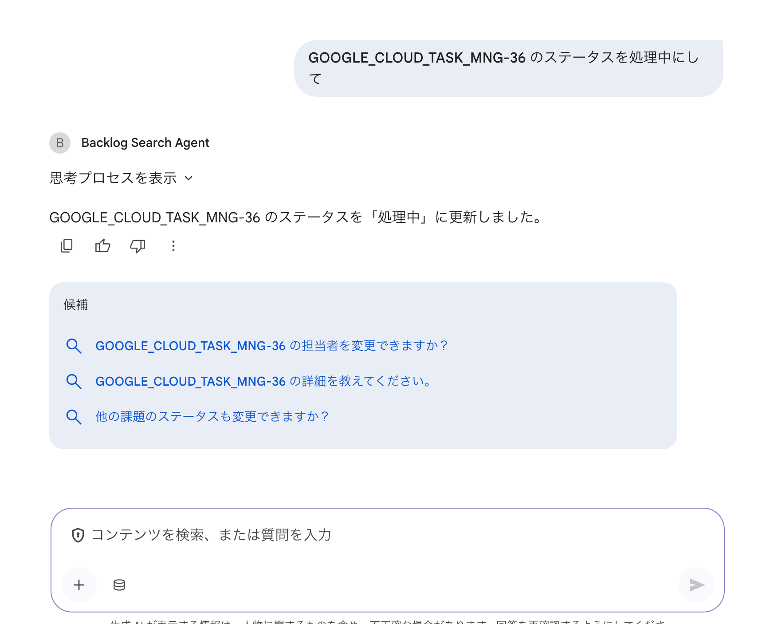Click the Backlog Search Agent avatar
The image size is (762, 624).
point(59,143)
